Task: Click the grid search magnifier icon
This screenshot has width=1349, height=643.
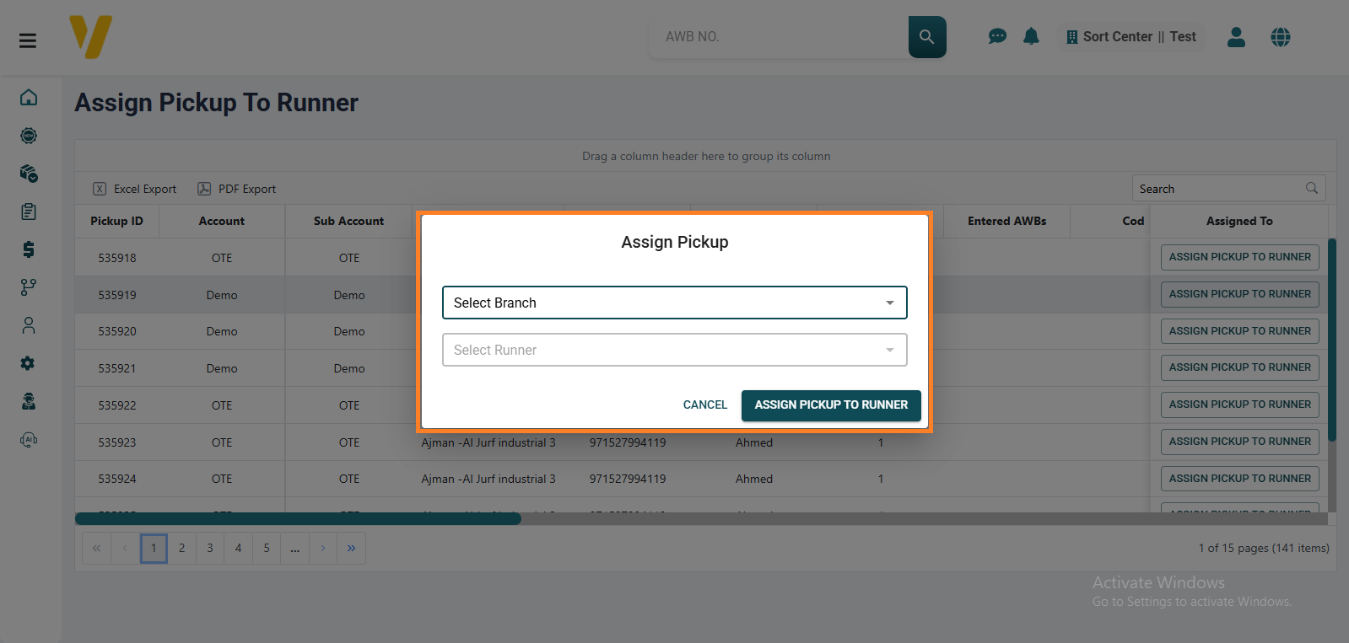Action: click(1312, 188)
